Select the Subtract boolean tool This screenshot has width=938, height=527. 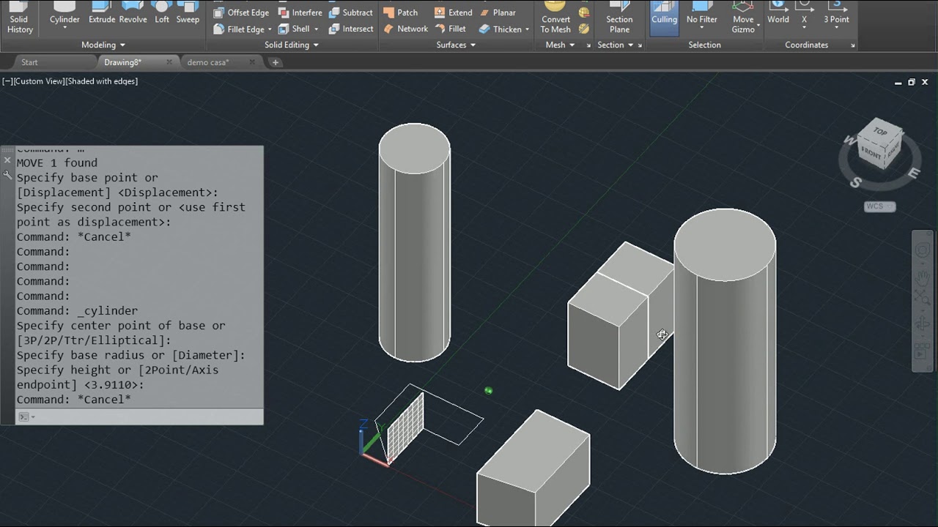pos(350,12)
